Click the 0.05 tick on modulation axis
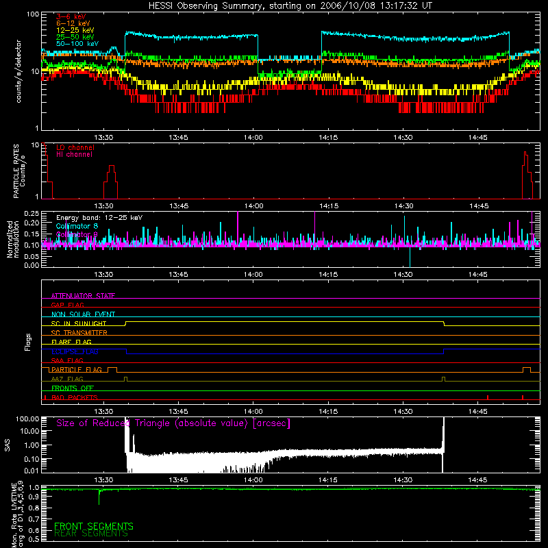The image size is (548, 548). pyautogui.click(x=32, y=256)
